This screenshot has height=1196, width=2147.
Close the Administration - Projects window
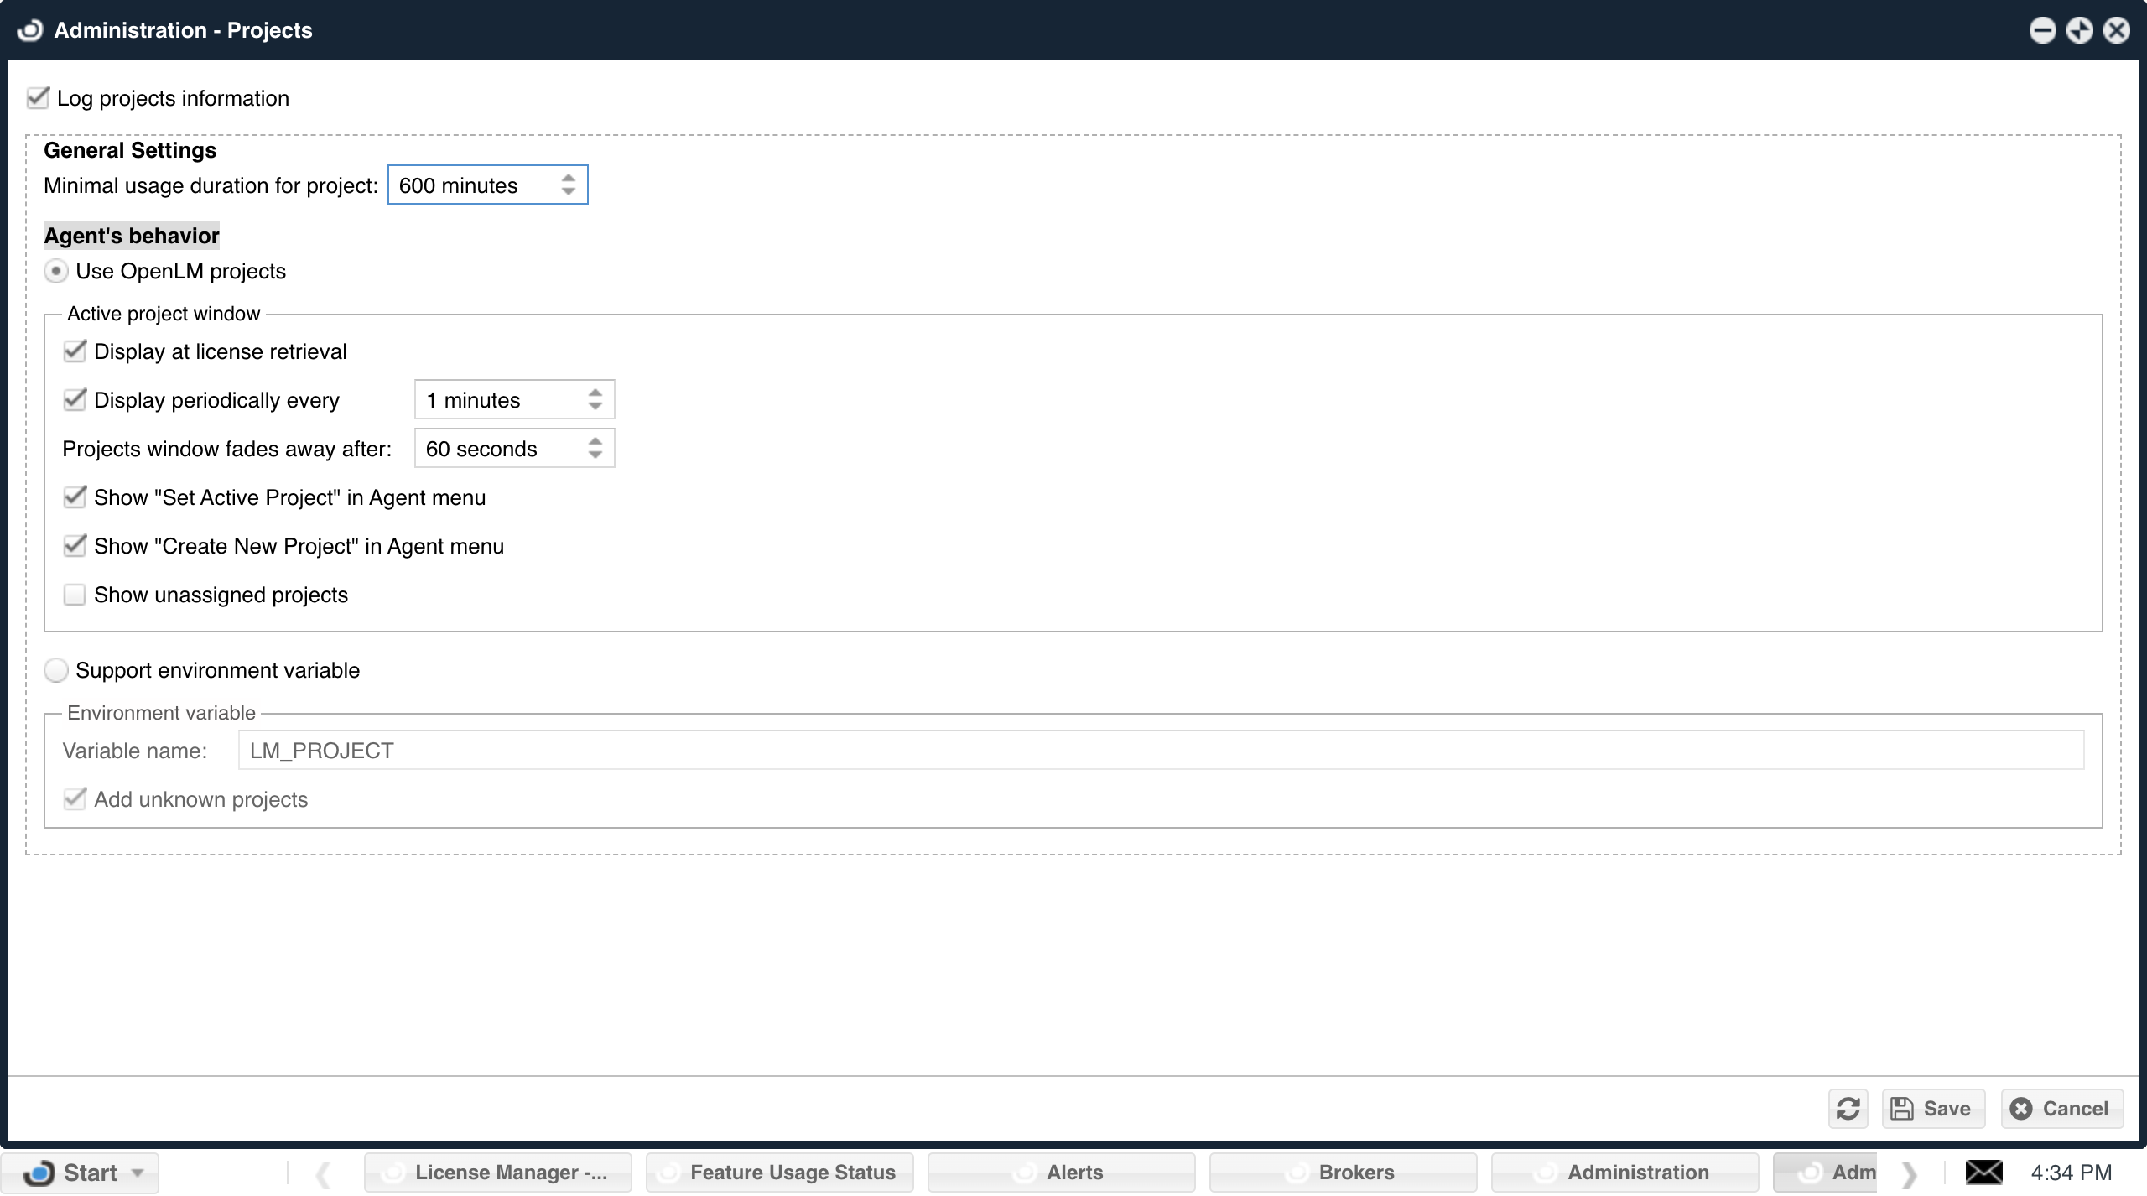tap(2117, 30)
